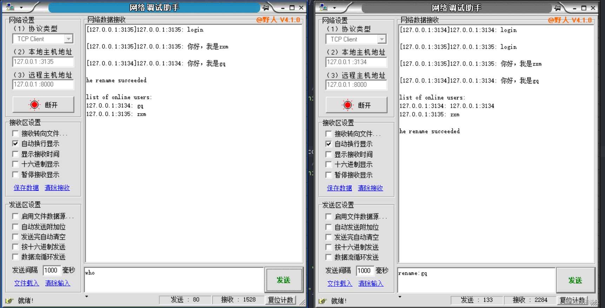
Task: Click 'he rename succeeded' line in left window
Action: [x=117, y=80]
